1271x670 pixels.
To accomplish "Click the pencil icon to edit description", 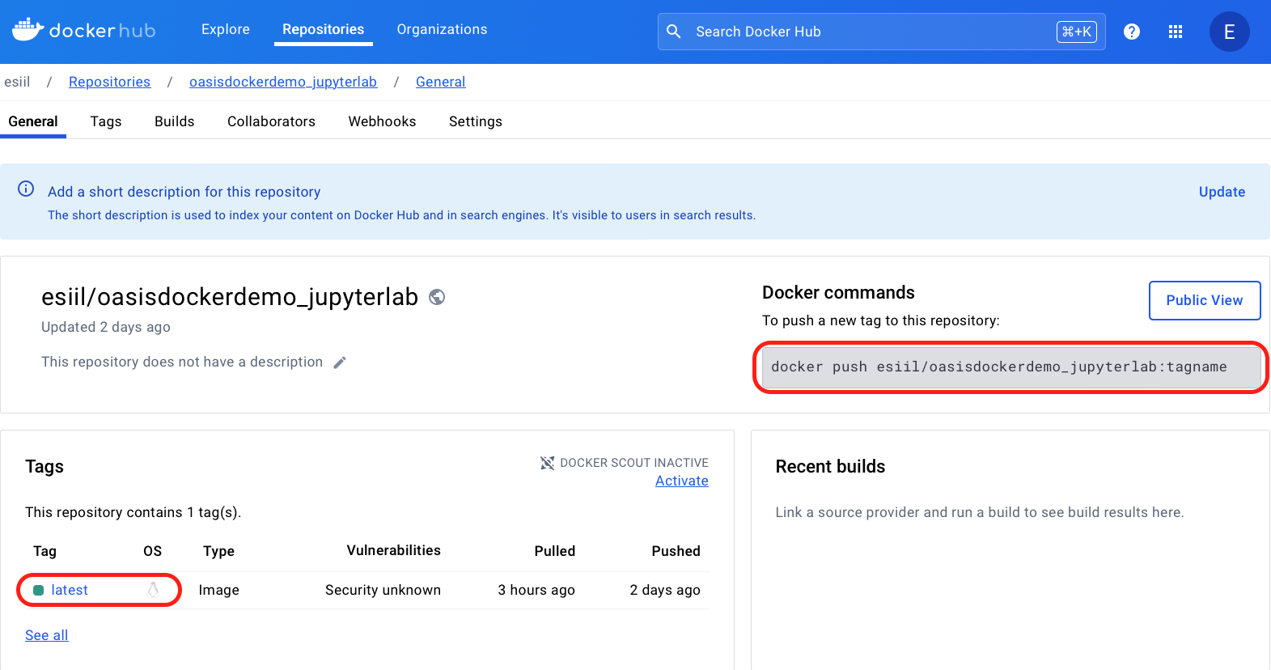I will tap(340, 363).
